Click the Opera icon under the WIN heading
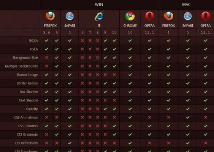 (150, 16)
